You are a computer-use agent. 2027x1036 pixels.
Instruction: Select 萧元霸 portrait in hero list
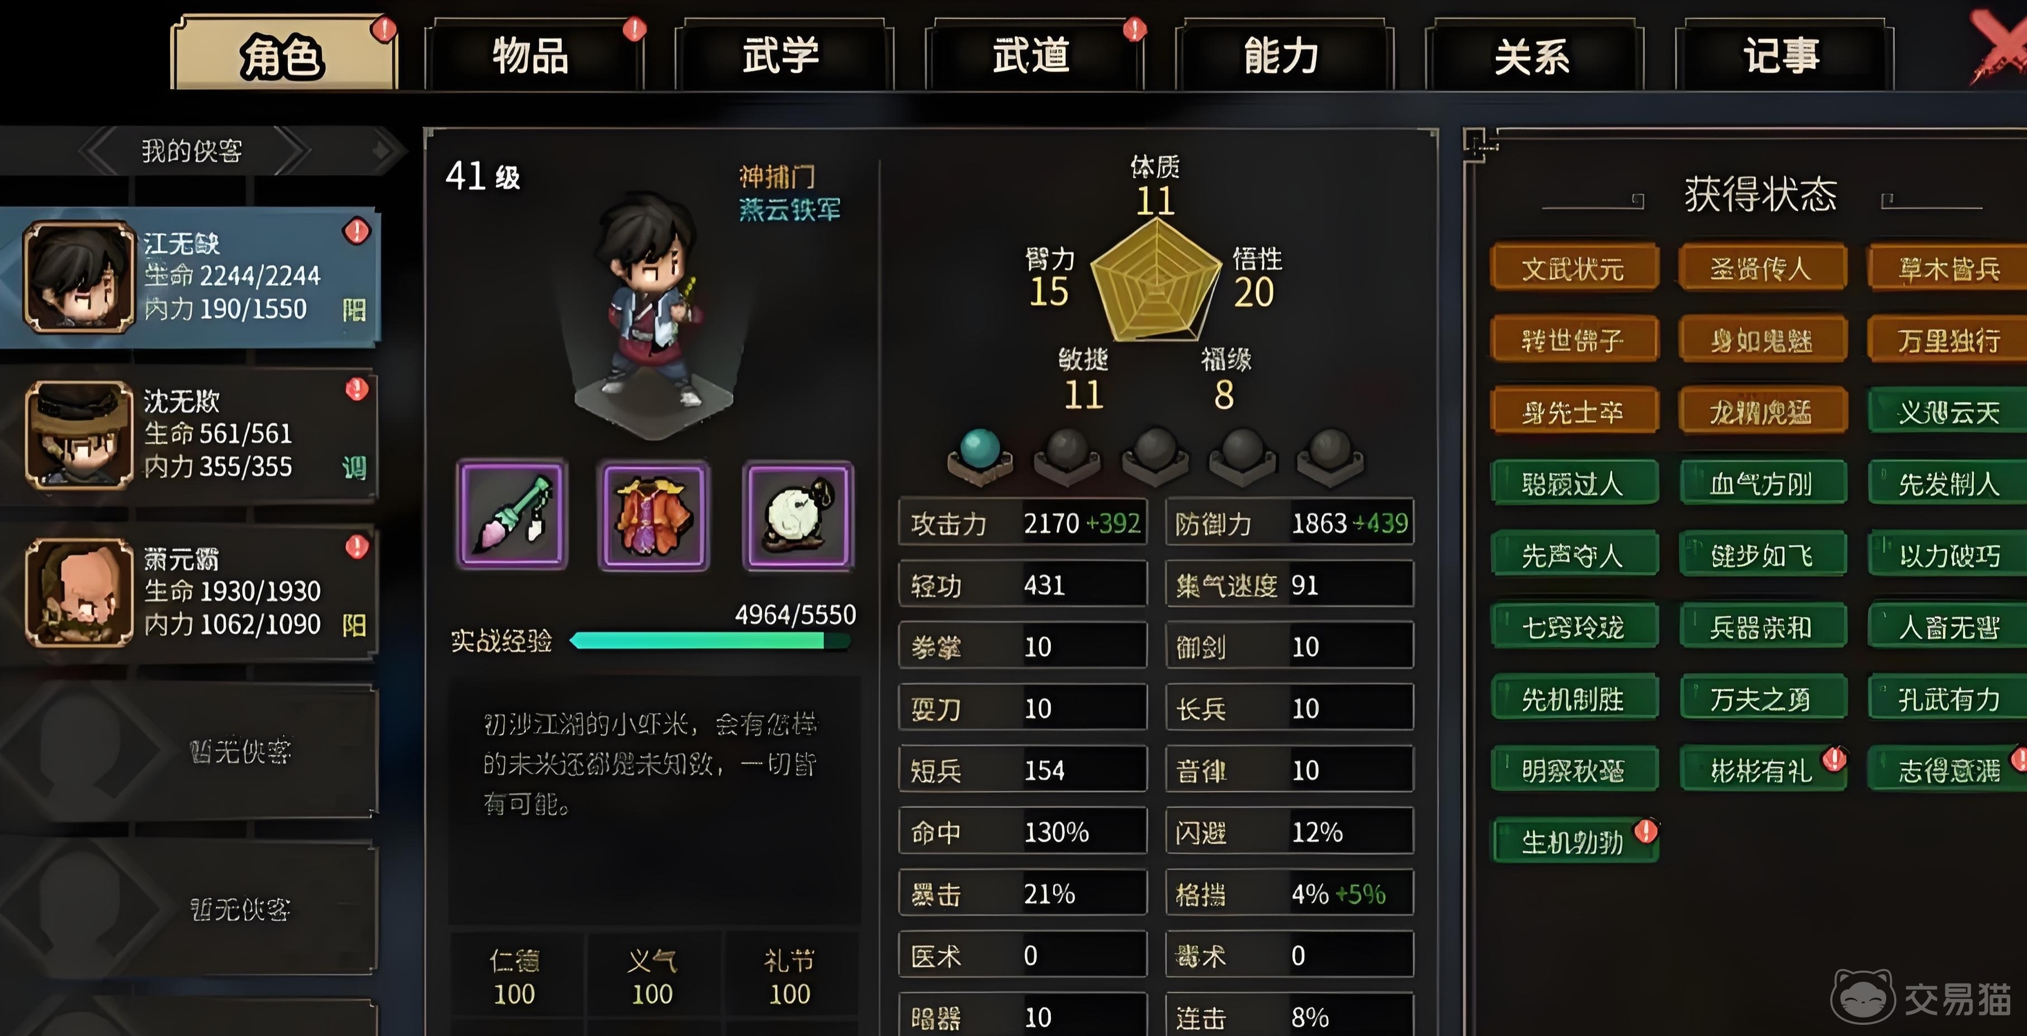pyautogui.click(x=79, y=592)
